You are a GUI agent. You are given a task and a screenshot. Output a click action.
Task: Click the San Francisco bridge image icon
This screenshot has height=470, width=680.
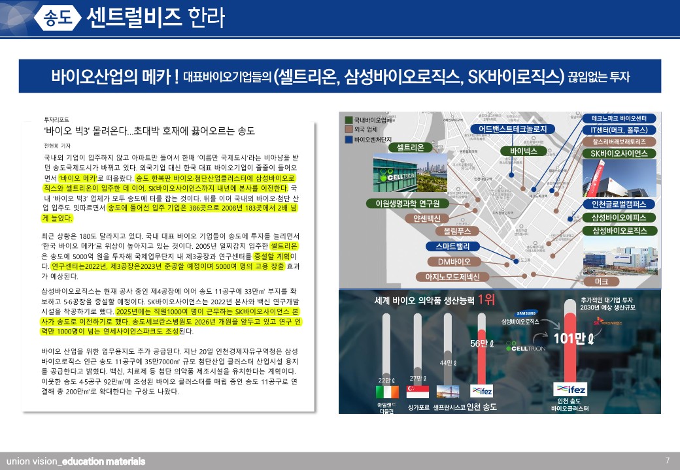click(448, 392)
